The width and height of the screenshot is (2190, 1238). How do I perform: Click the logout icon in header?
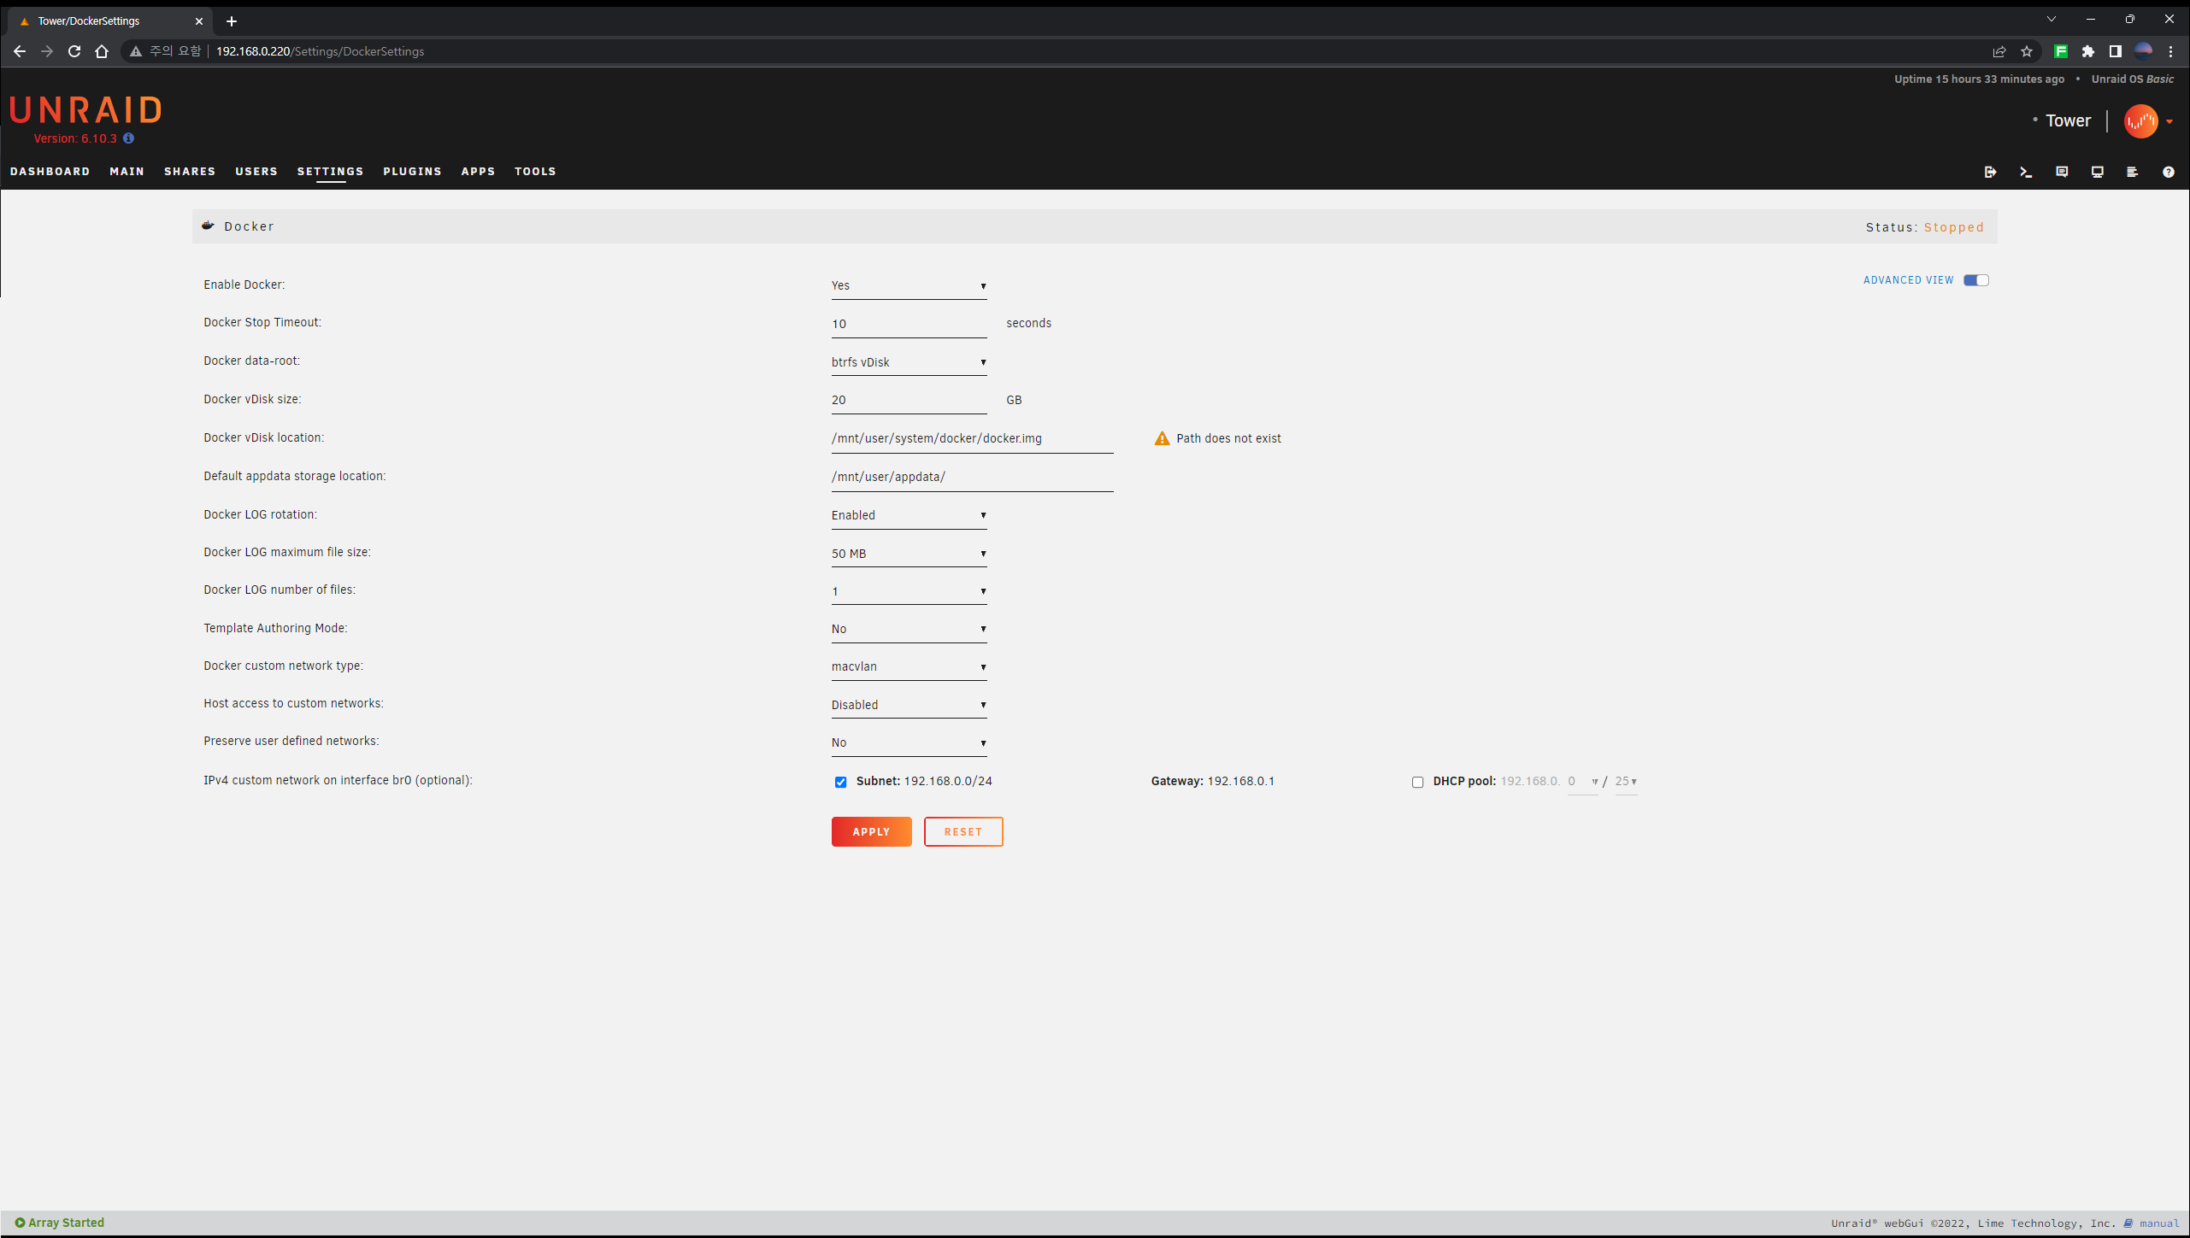(x=1990, y=172)
